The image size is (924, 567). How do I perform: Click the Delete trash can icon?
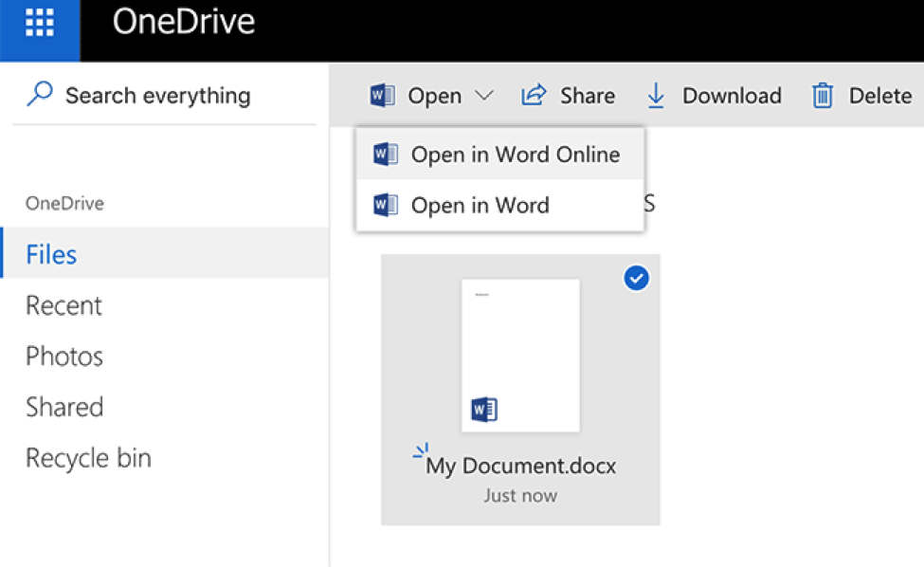pos(824,95)
